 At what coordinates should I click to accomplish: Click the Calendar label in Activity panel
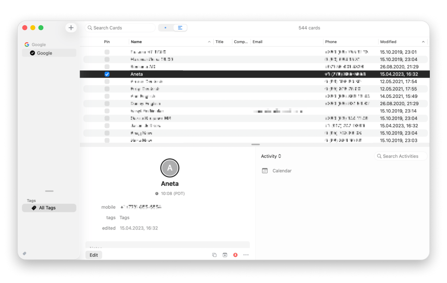tap(282, 171)
